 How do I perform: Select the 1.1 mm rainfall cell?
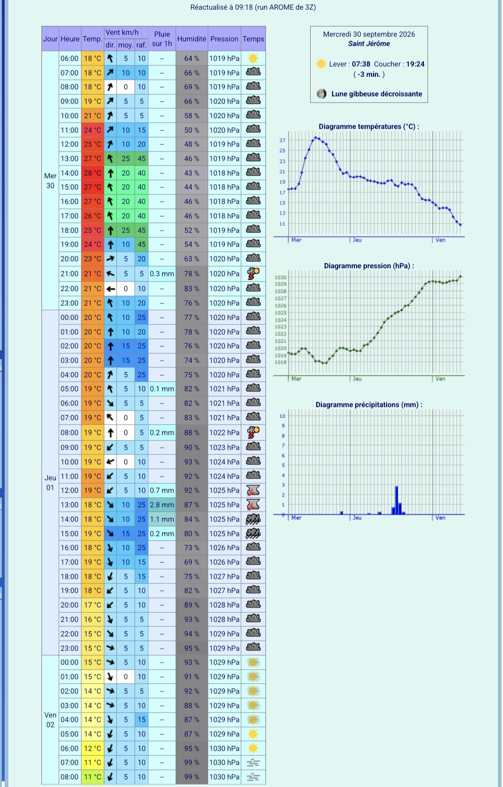162,519
